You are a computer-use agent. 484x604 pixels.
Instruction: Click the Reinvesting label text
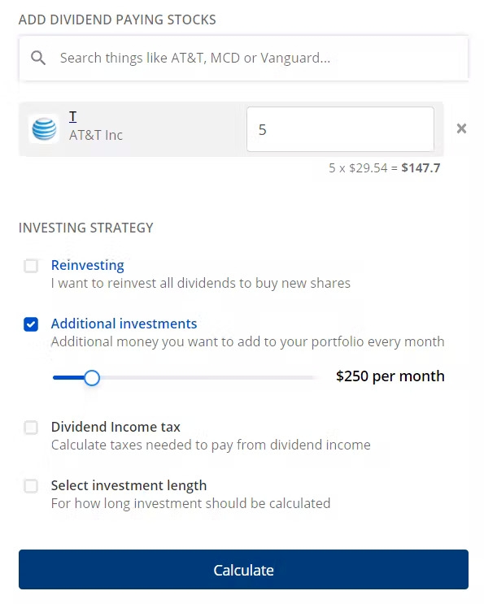tap(88, 265)
